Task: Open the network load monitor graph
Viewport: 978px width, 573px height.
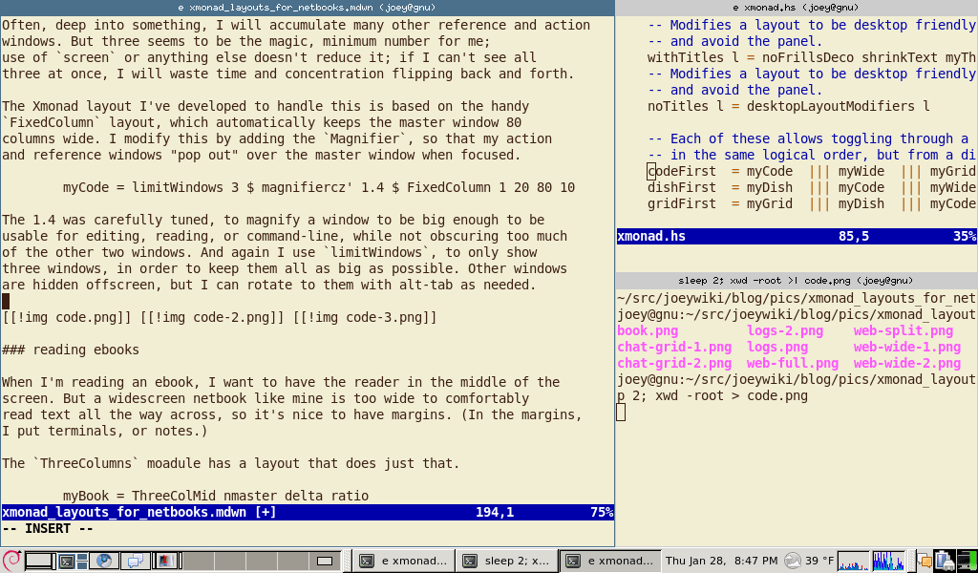Action: tap(889, 561)
